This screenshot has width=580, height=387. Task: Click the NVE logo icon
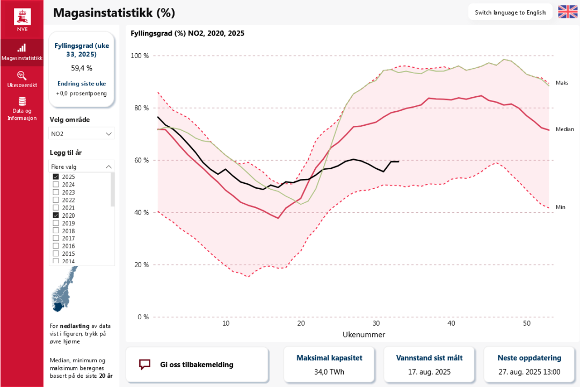(x=21, y=17)
